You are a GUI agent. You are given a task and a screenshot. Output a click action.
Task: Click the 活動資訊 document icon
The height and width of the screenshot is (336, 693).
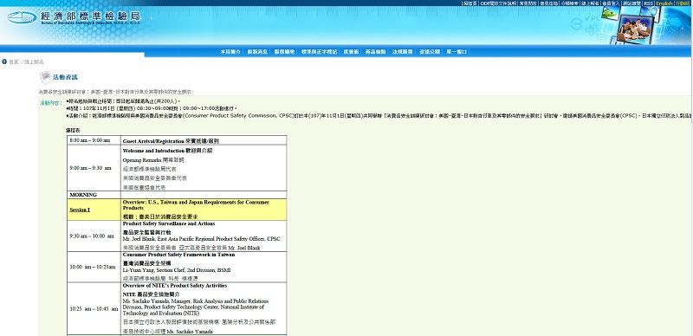coord(46,77)
